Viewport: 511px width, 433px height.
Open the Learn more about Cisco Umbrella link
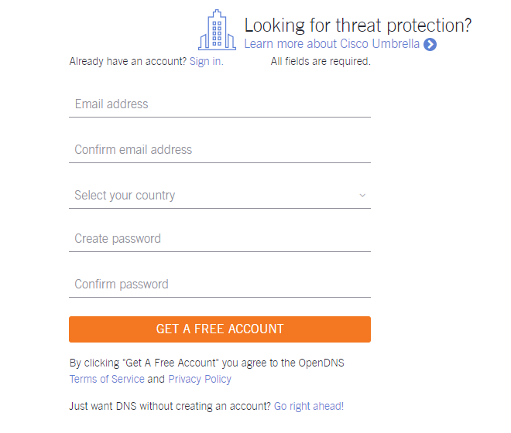[x=331, y=44]
